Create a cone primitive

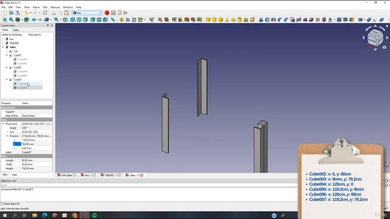point(227,19)
